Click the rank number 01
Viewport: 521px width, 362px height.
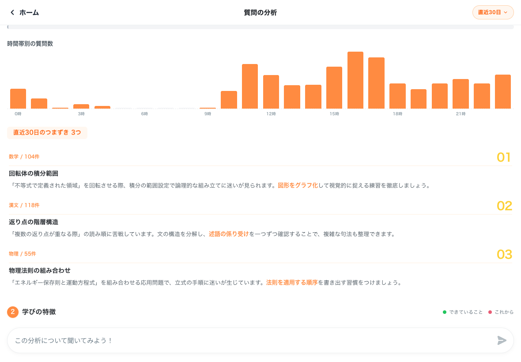click(504, 157)
